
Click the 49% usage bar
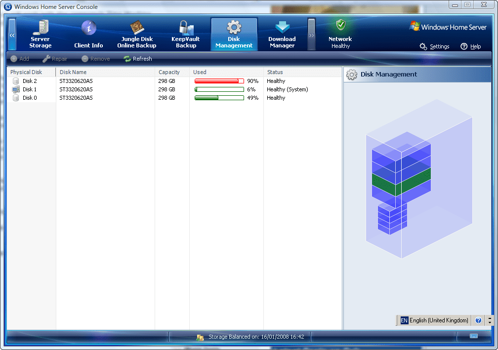pyautogui.click(x=219, y=98)
